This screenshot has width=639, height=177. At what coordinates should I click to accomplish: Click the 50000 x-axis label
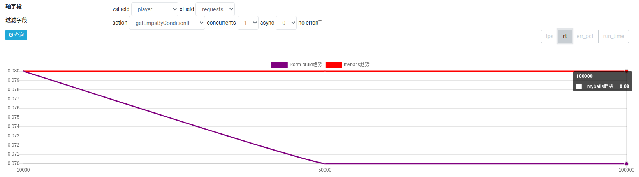(325, 170)
